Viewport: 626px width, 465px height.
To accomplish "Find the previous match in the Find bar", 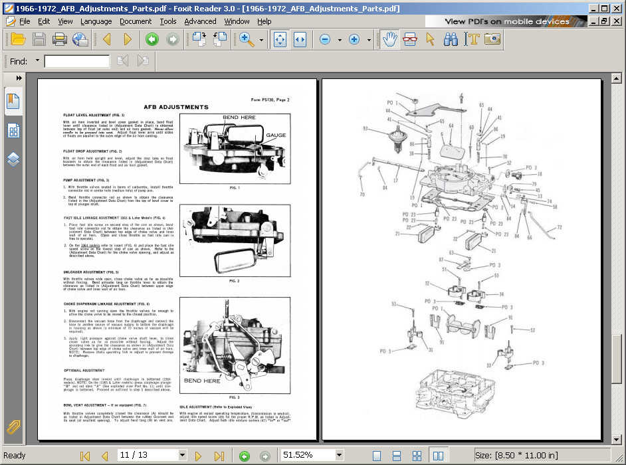I will tap(122, 61).
